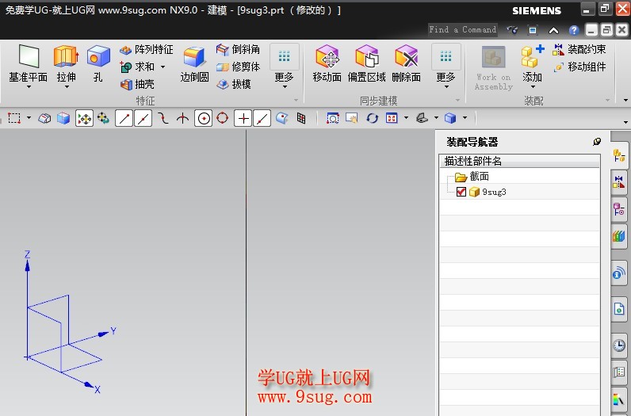Open the rectangle selection dropdown arrow
631x416 pixels.
coord(29,118)
